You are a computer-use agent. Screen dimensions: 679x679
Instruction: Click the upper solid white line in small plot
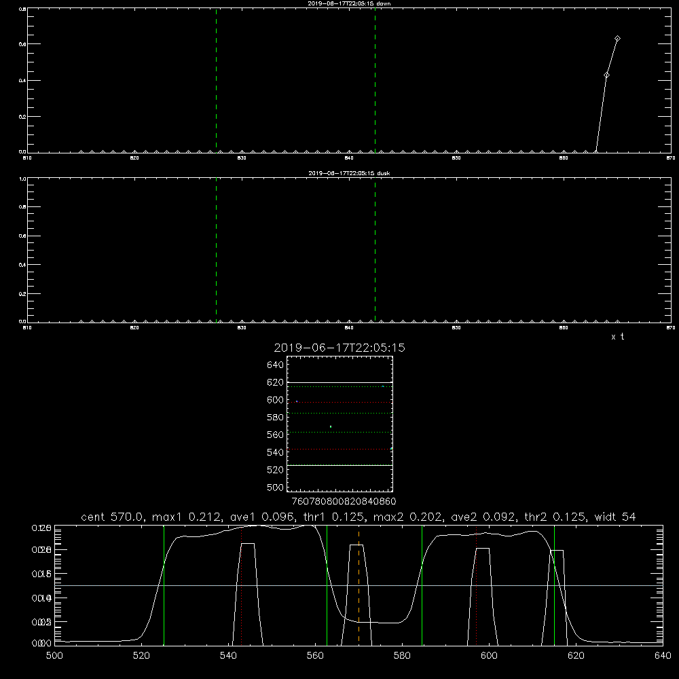pyautogui.click(x=339, y=382)
